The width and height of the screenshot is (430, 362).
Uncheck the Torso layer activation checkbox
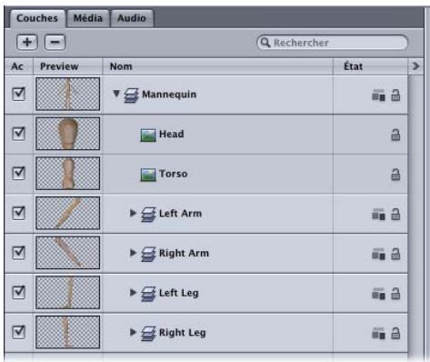pyautogui.click(x=18, y=173)
